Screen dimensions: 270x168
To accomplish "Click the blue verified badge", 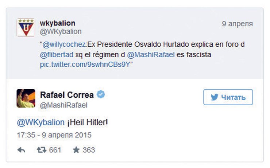I will pyautogui.click(x=101, y=95).
